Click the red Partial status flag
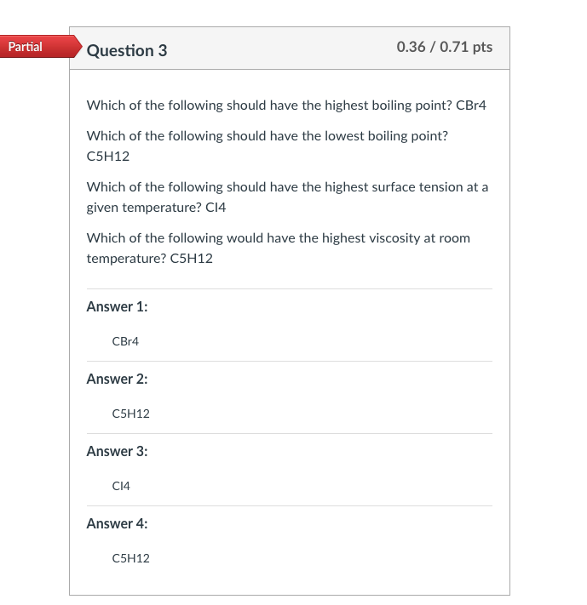 (40, 46)
